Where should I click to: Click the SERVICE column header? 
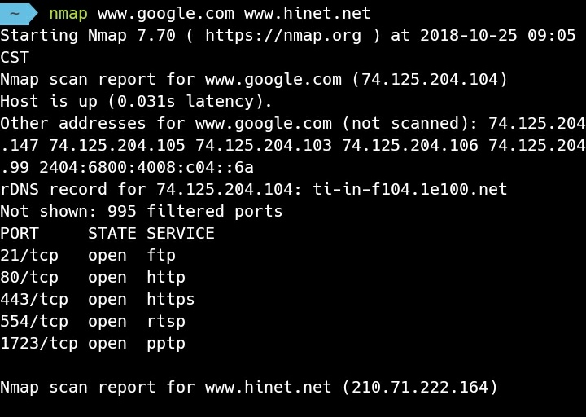point(181,234)
